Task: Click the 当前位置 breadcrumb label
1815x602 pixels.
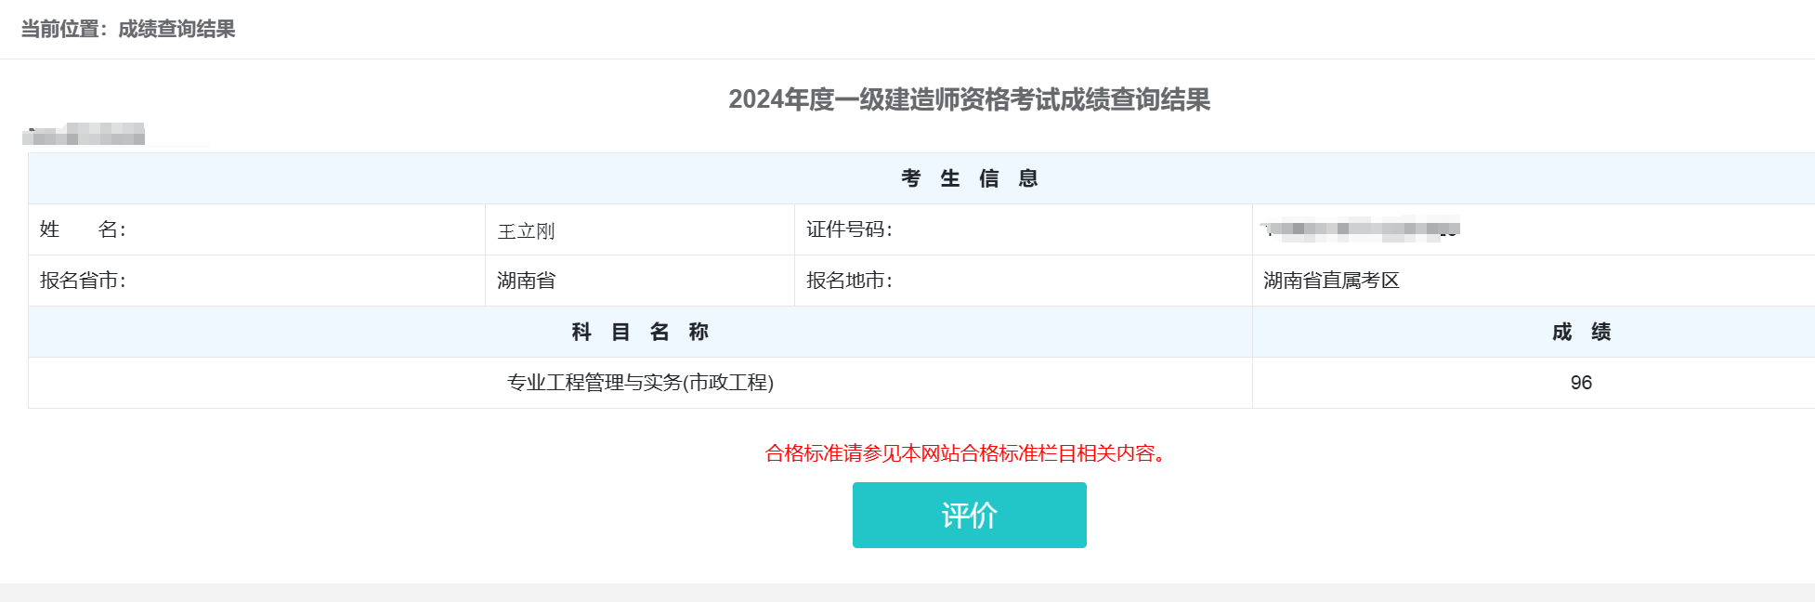Action: pyautogui.click(x=59, y=29)
